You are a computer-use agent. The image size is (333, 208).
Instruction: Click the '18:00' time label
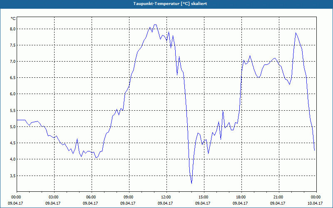coord(241,197)
